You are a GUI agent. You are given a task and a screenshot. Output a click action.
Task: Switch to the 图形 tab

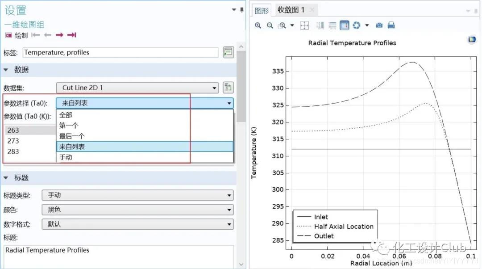click(x=262, y=10)
